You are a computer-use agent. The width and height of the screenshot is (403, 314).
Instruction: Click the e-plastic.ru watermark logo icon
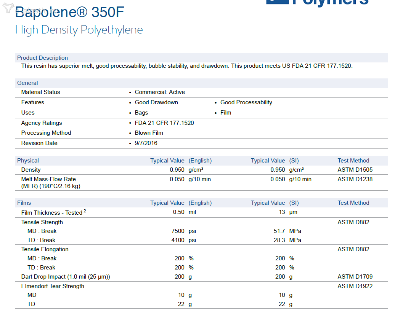click(x=8, y=8)
